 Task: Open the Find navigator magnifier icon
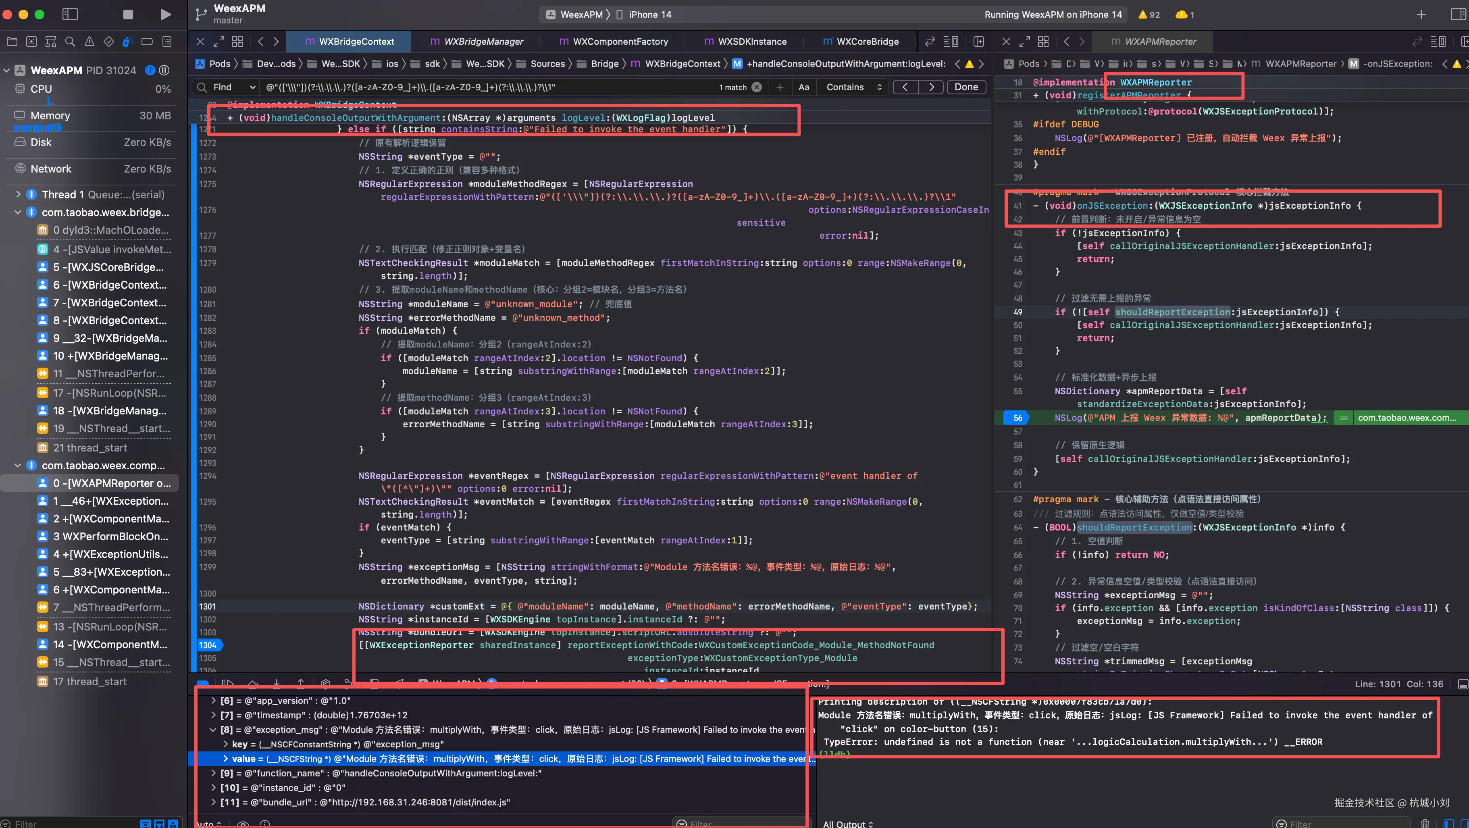pos(70,42)
